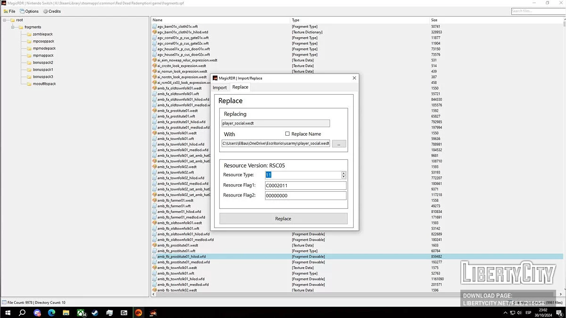Launch the EA app from taskbar
This screenshot has height=318, width=566.
point(139,312)
